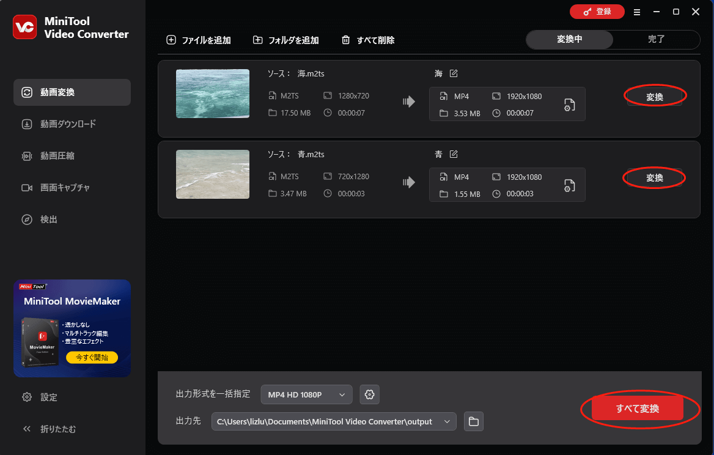Click the 00:00:07 source duration of 海.m2ts

(351, 113)
